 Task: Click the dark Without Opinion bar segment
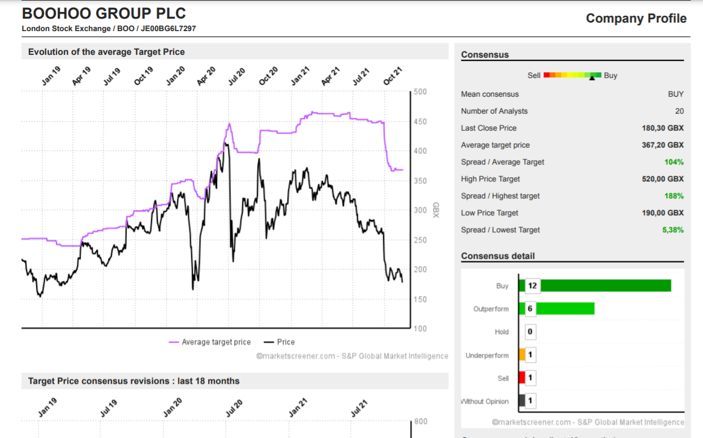(x=521, y=401)
